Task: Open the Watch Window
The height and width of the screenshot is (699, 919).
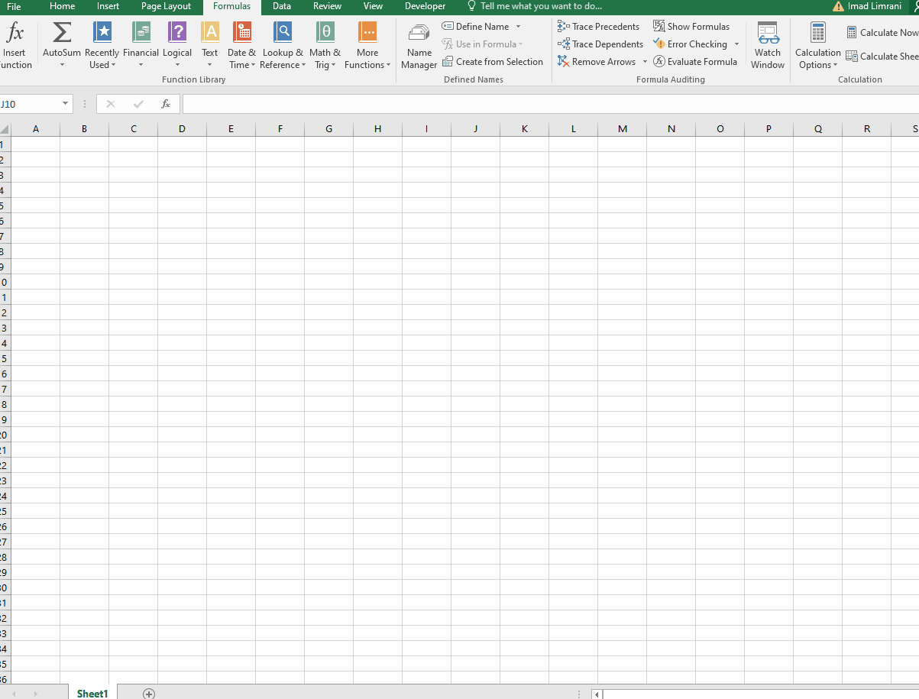Action: click(767, 45)
